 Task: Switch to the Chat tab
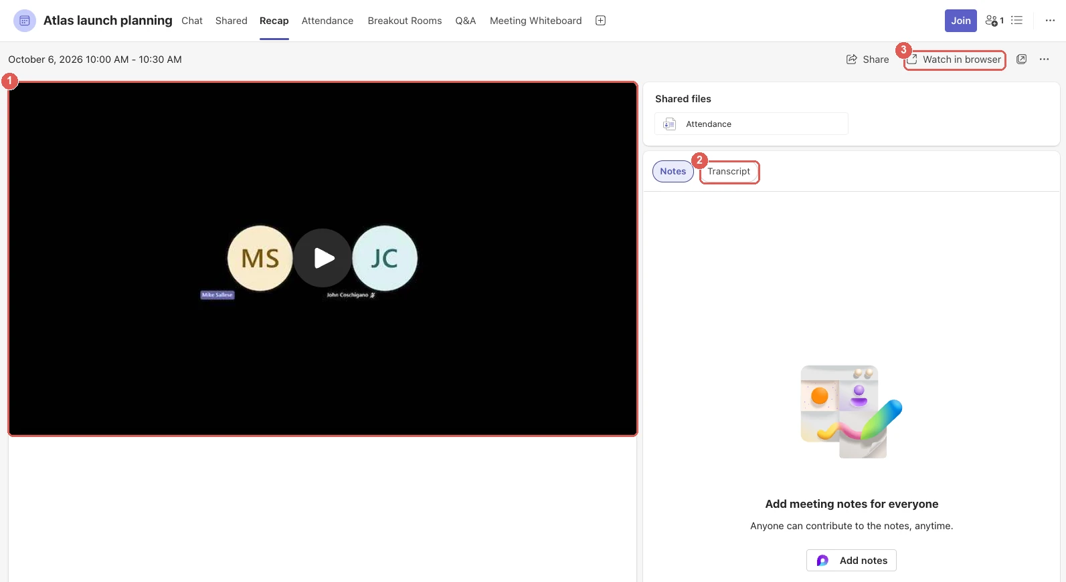[x=192, y=21]
